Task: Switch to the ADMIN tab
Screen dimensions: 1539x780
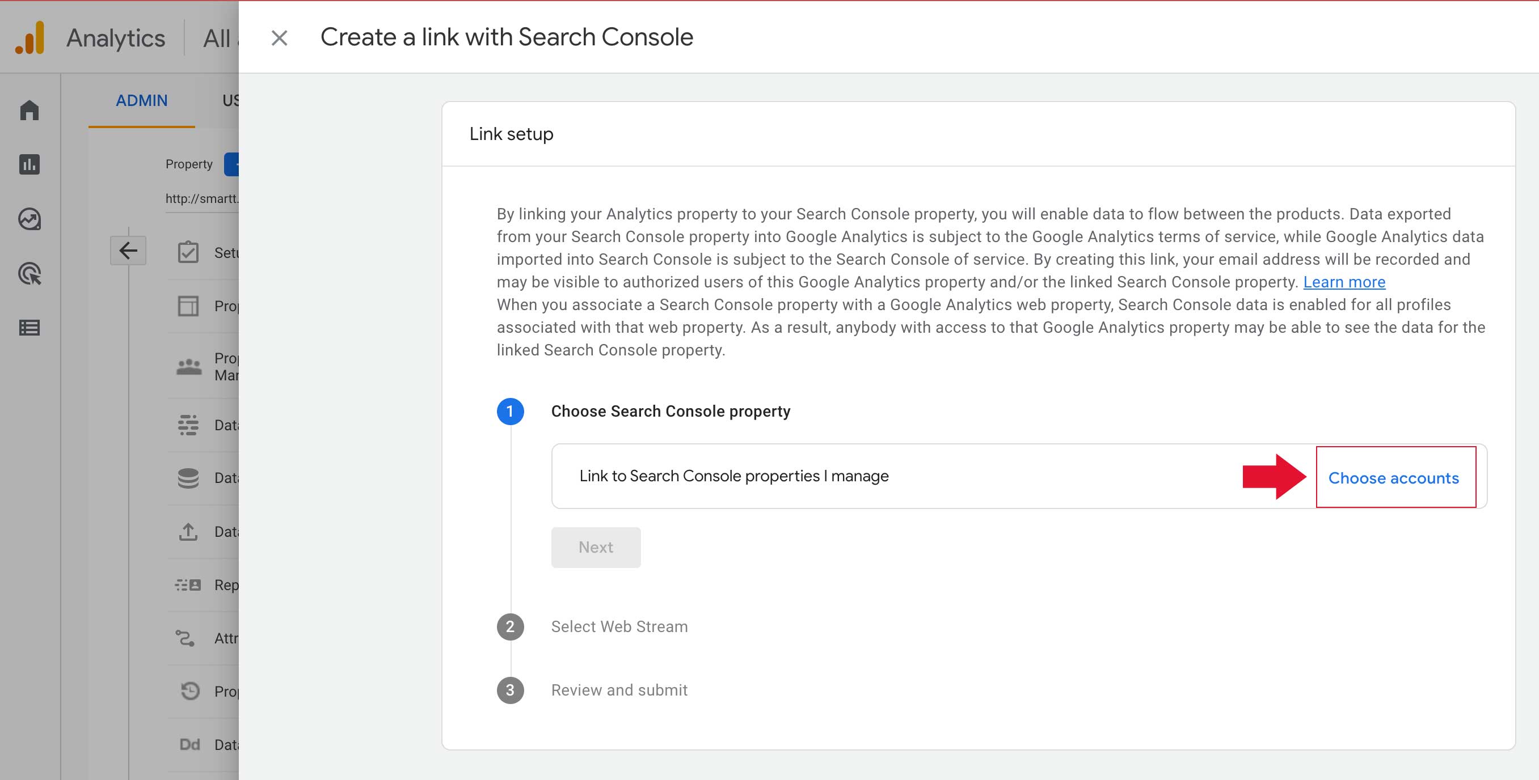Action: click(x=141, y=100)
